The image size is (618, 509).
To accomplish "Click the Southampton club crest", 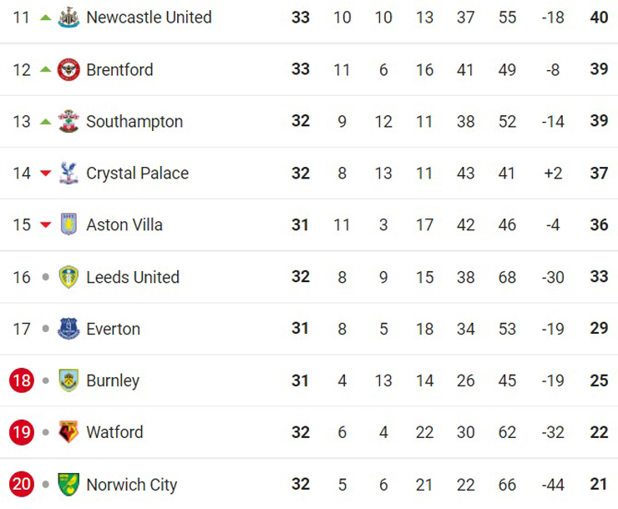I will pos(68,122).
